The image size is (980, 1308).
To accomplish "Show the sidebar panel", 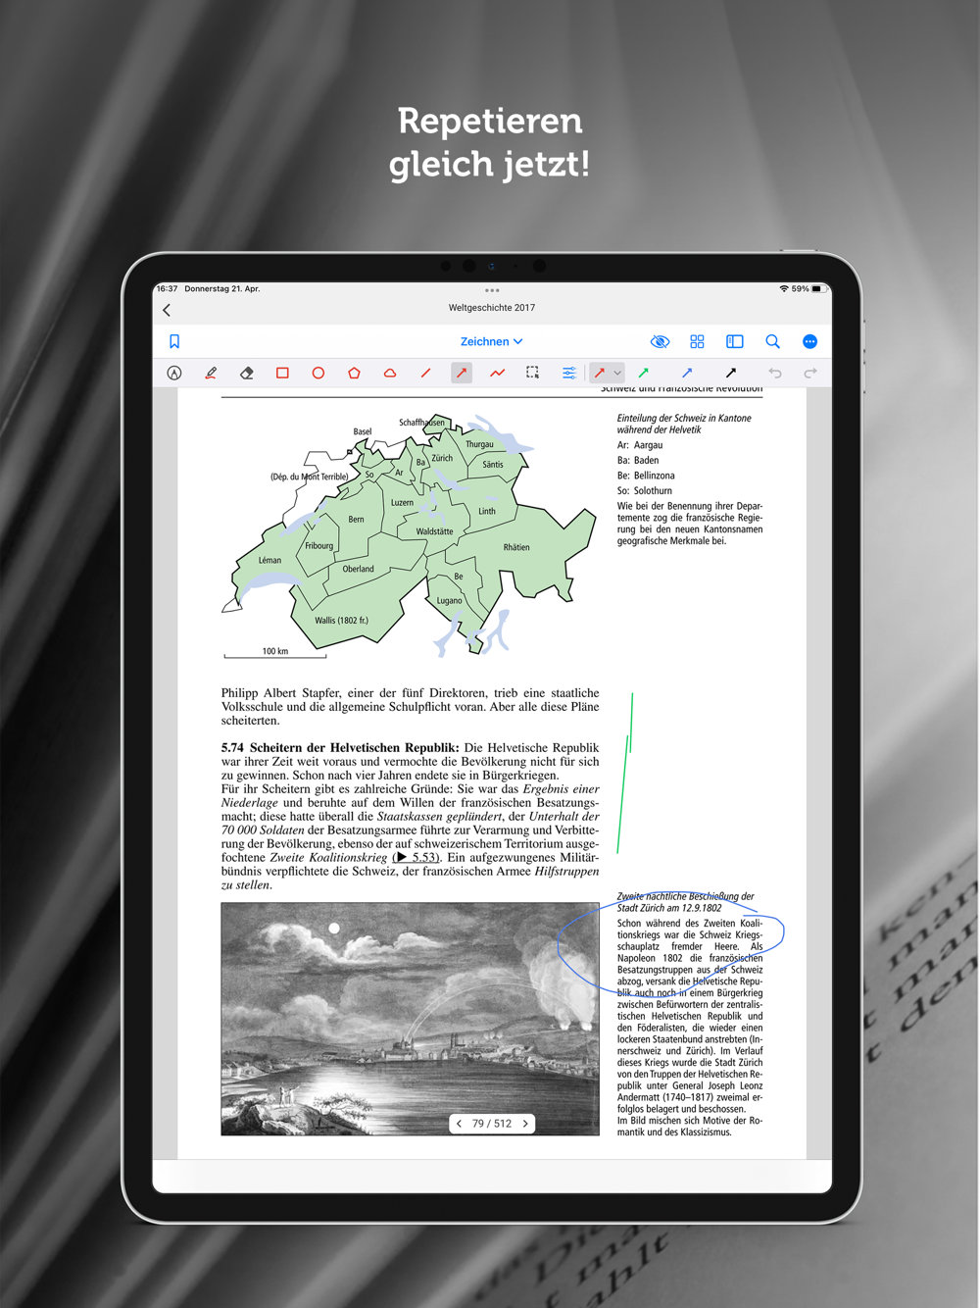I will [734, 341].
